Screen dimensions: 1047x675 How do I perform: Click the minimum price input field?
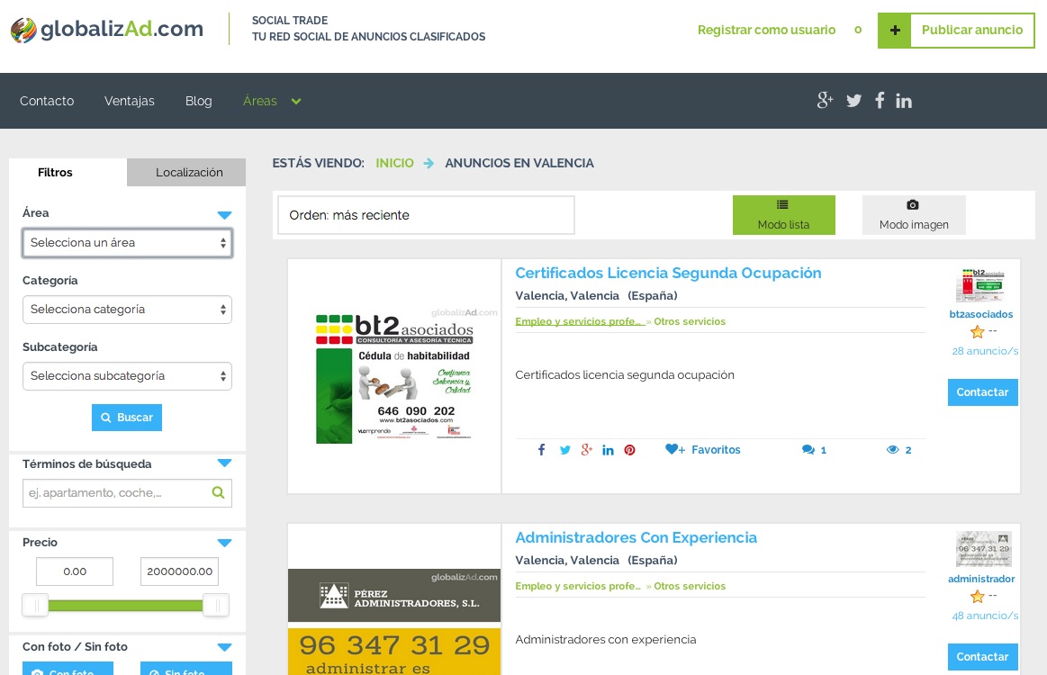[75, 571]
